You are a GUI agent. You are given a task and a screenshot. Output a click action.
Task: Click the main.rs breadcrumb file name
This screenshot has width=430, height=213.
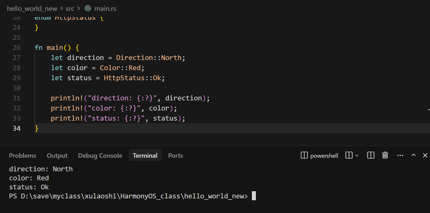point(105,9)
